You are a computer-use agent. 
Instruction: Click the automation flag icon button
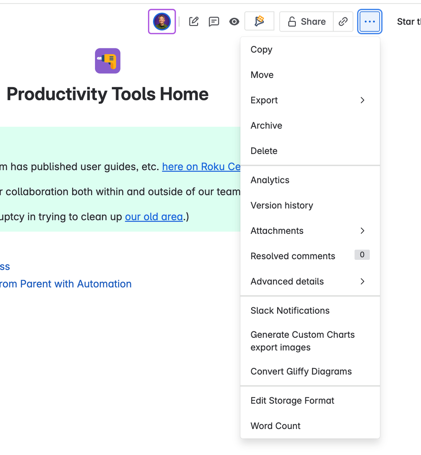259,21
